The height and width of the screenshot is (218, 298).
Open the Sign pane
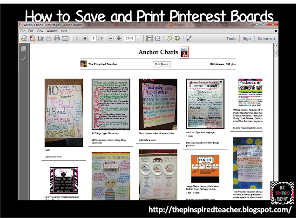(x=247, y=38)
